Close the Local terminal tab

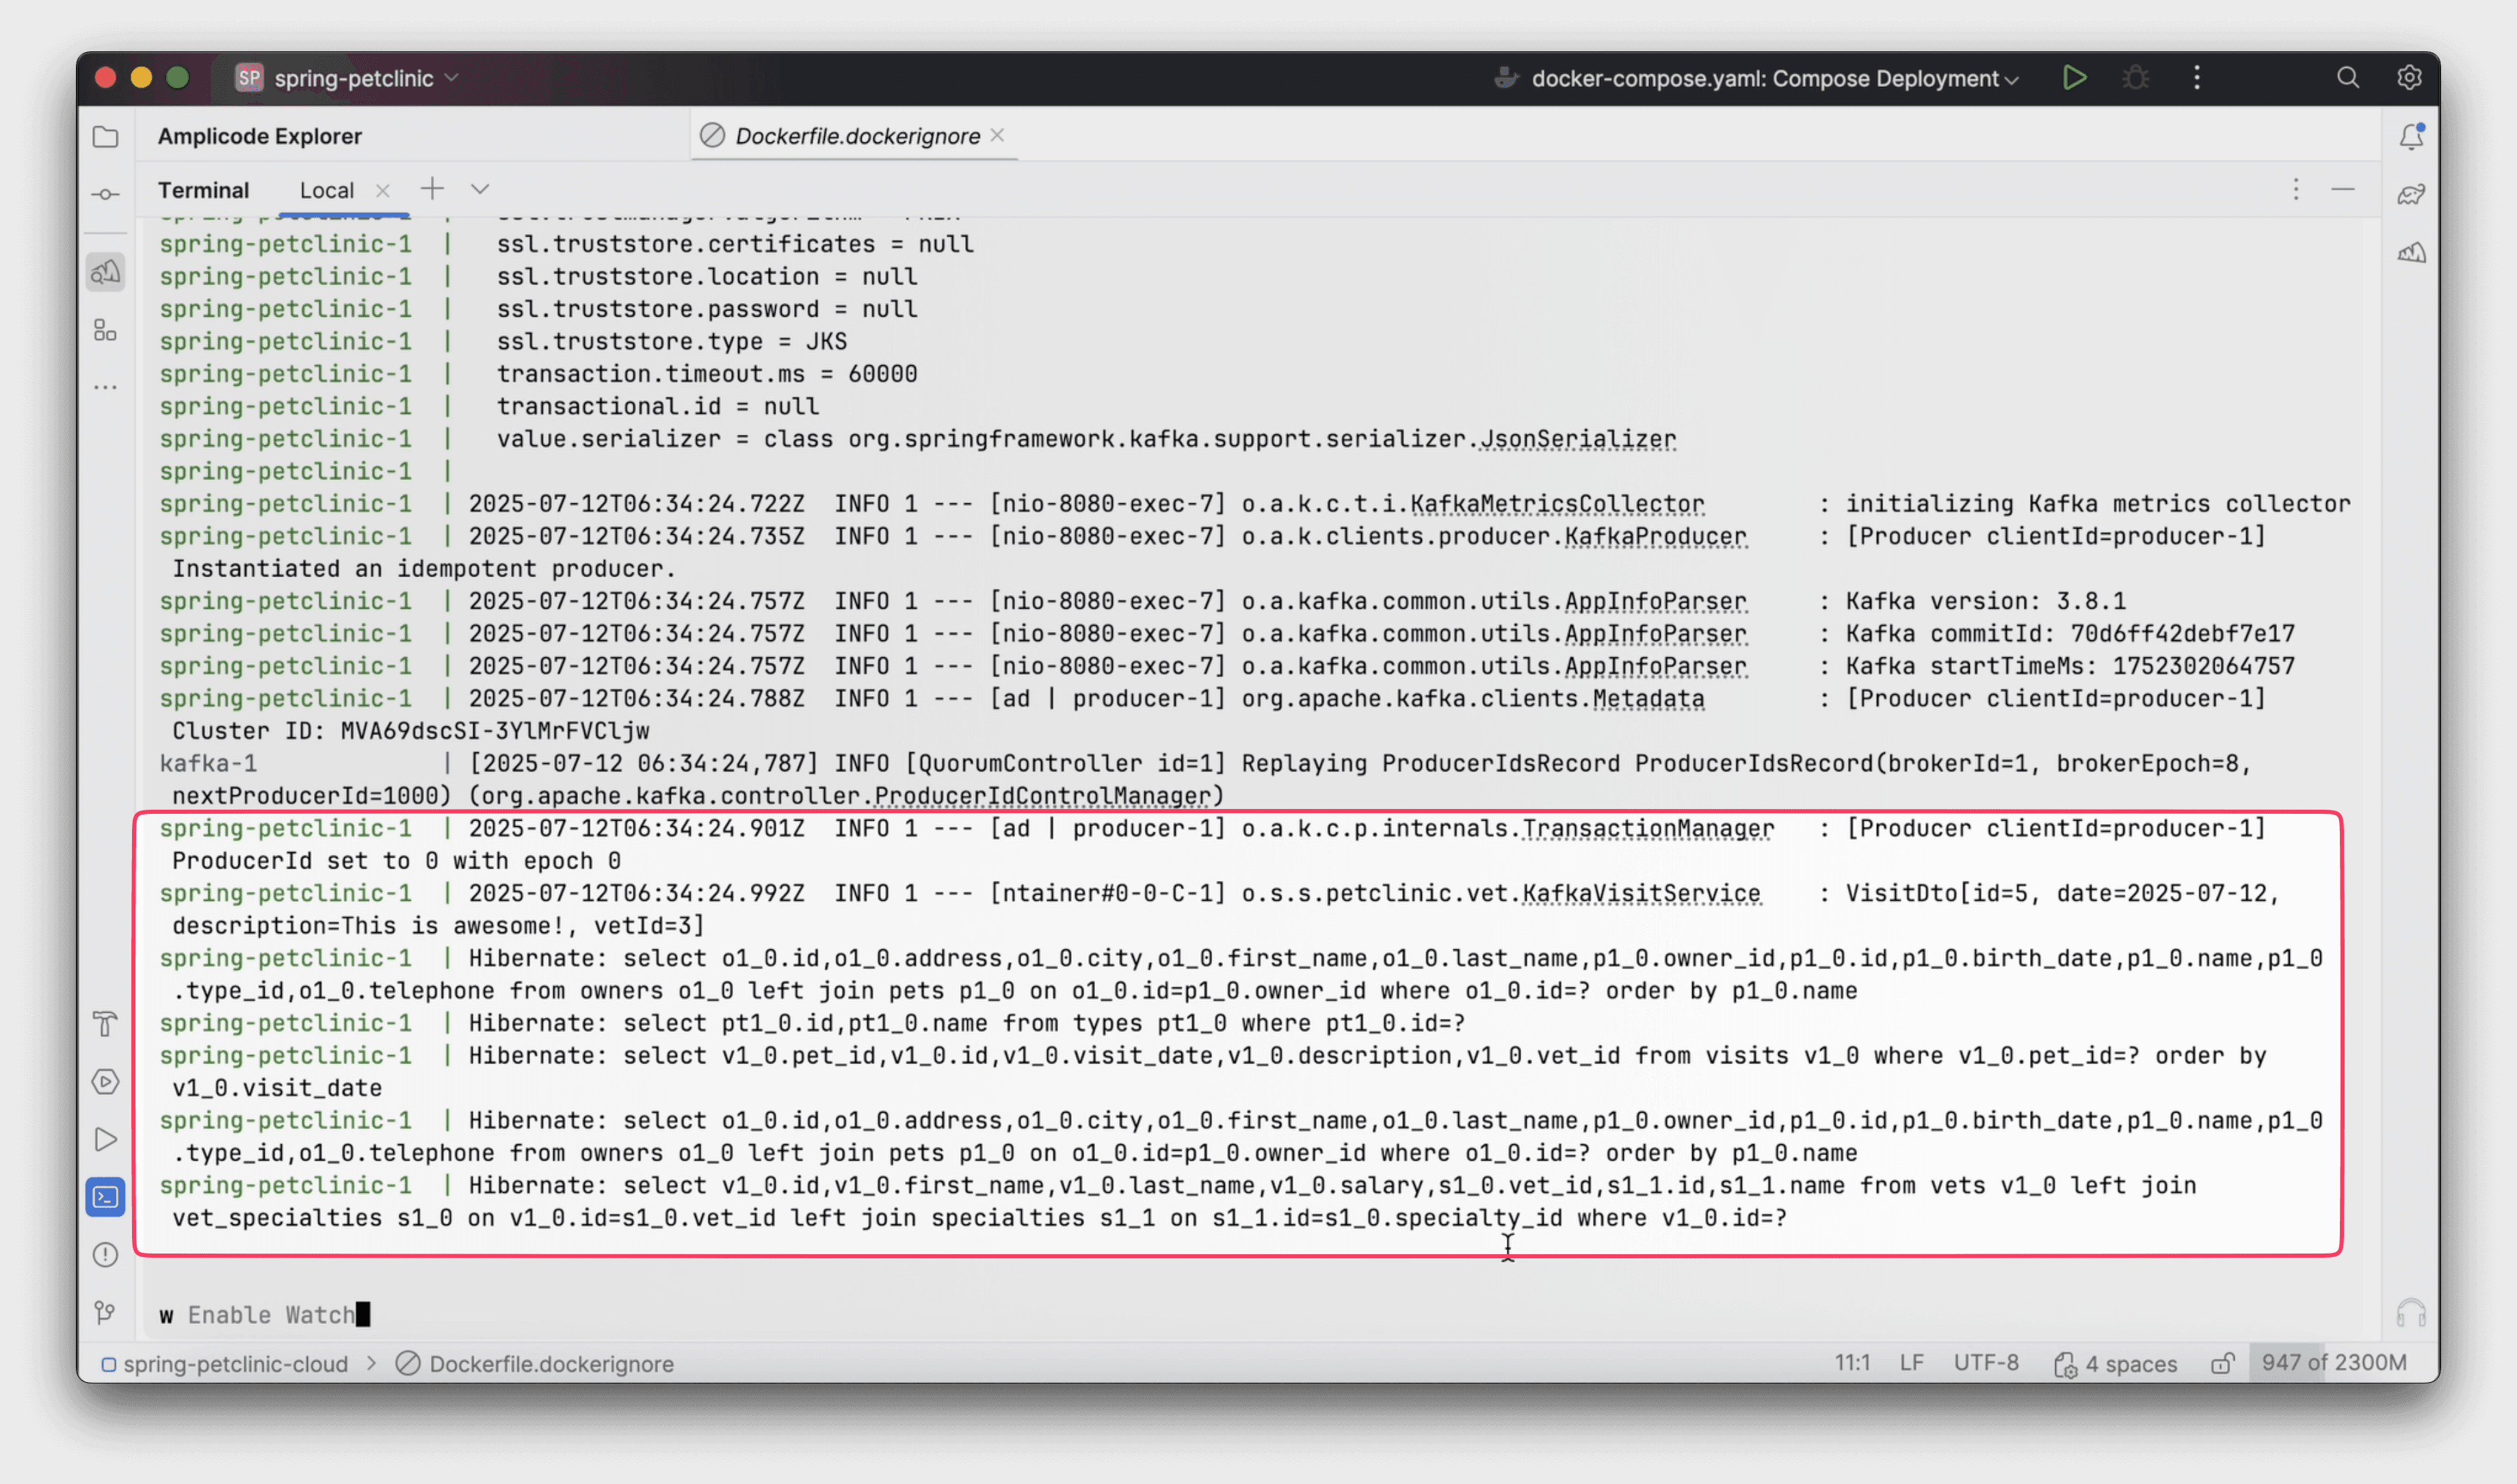point(382,190)
